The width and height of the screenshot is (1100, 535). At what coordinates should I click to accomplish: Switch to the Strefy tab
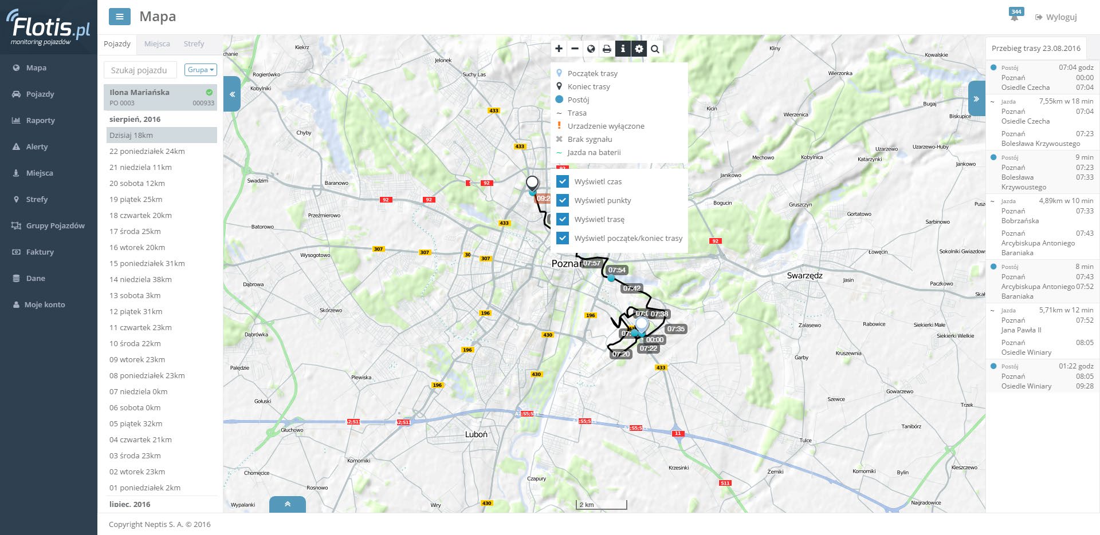194,44
